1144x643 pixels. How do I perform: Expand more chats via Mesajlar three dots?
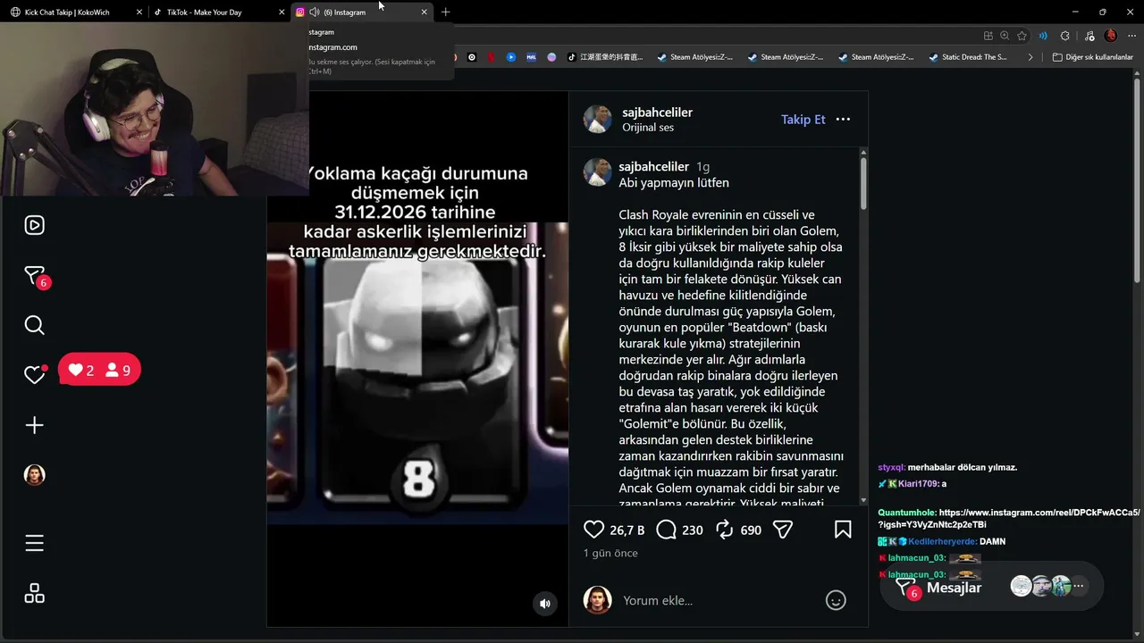tap(1079, 586)
